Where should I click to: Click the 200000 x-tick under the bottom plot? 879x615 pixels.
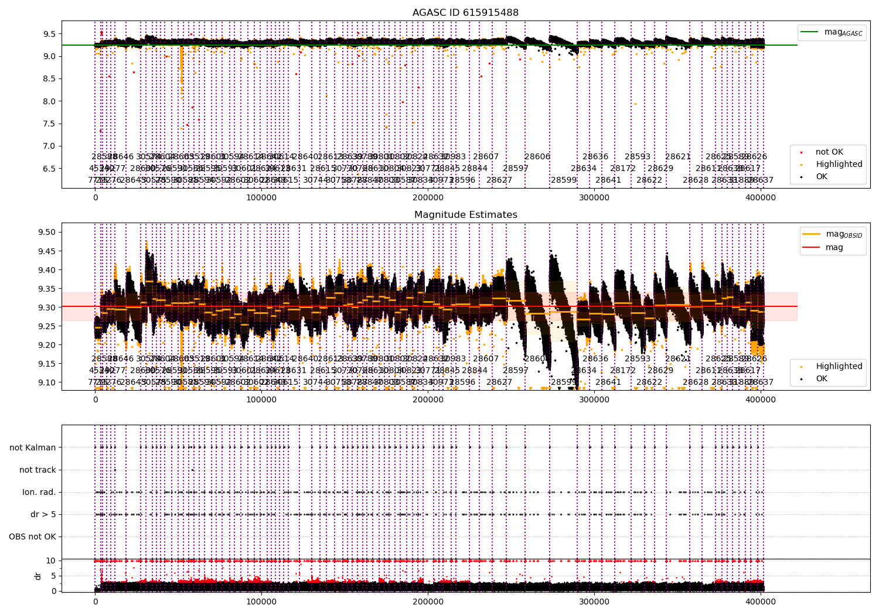click(x=428, y=602)
